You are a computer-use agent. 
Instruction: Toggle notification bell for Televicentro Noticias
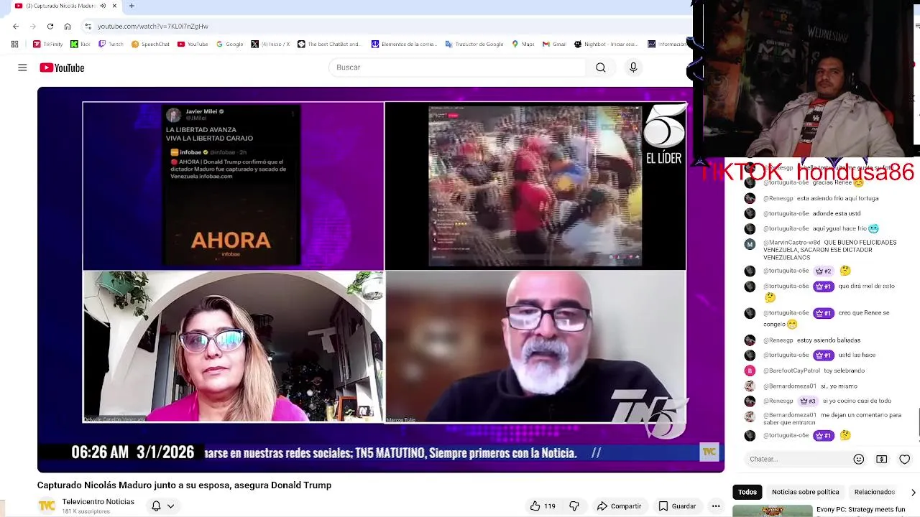tap(156, 506)
